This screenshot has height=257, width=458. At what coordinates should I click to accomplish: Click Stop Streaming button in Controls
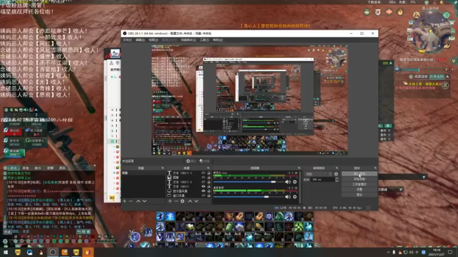pos(360,174)
